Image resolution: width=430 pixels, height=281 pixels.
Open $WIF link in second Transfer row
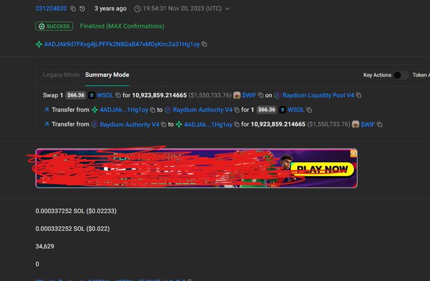[368, 124]
